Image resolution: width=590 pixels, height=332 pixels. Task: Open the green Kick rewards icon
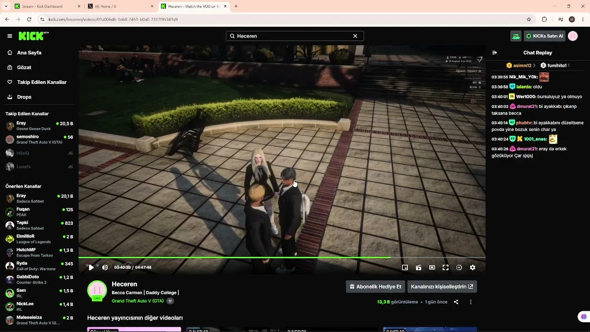(516, 36)
